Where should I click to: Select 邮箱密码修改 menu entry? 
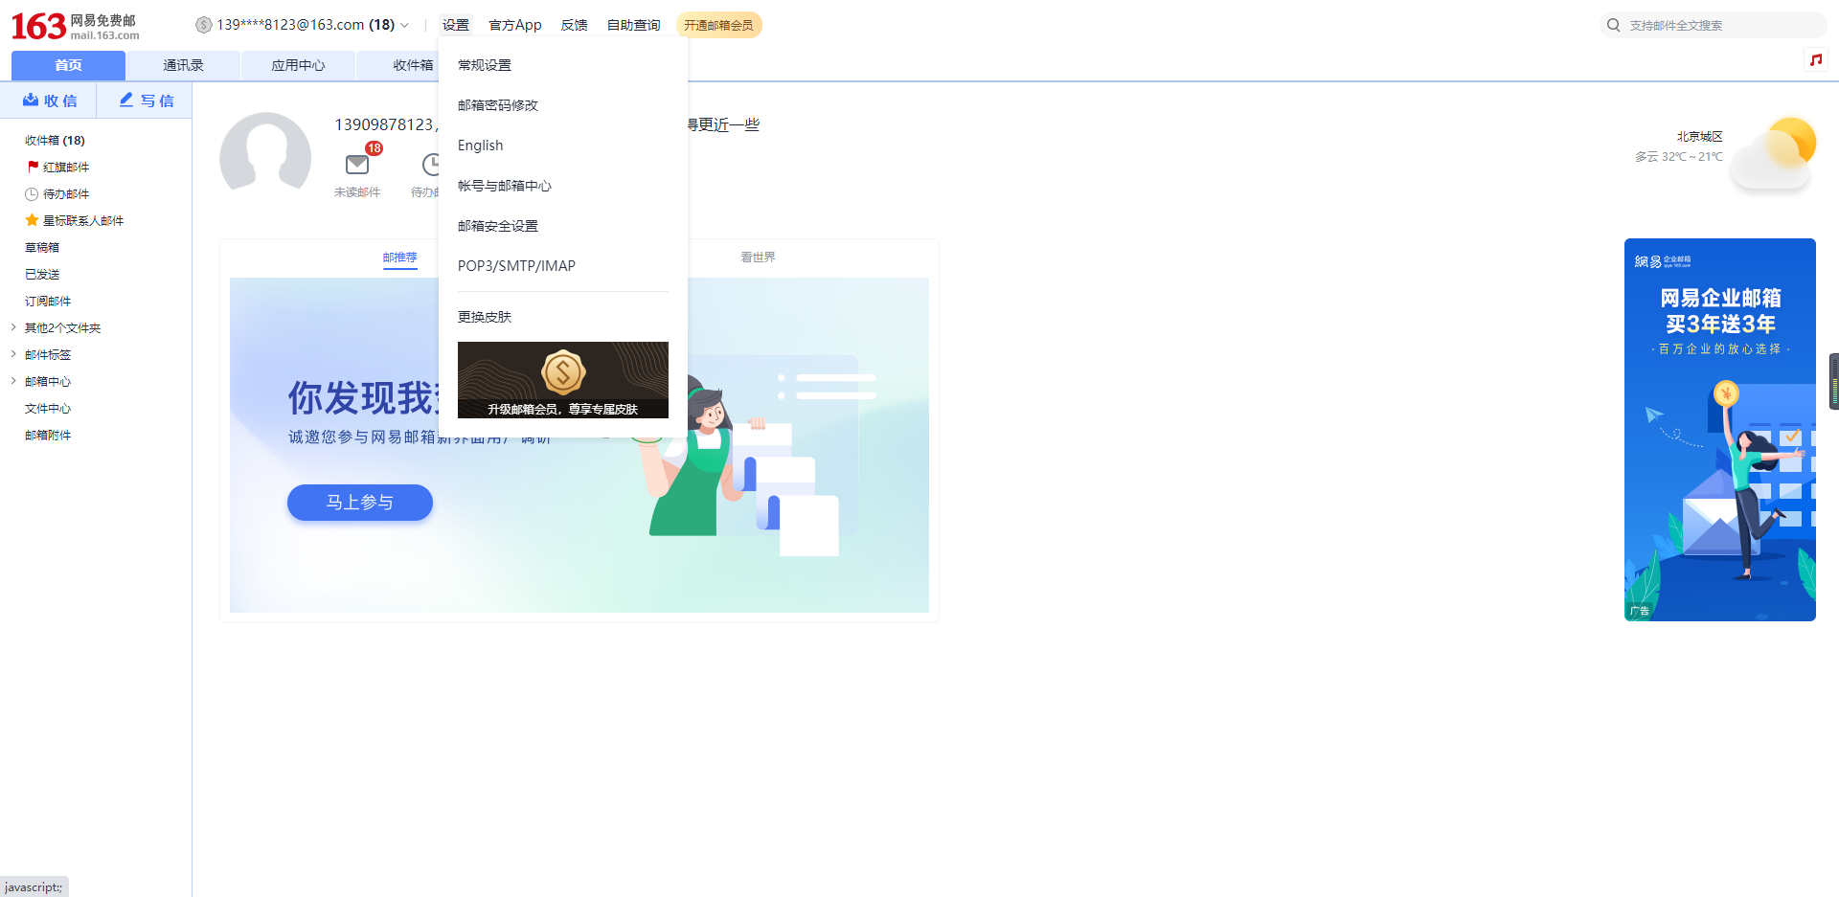point(498,105)
